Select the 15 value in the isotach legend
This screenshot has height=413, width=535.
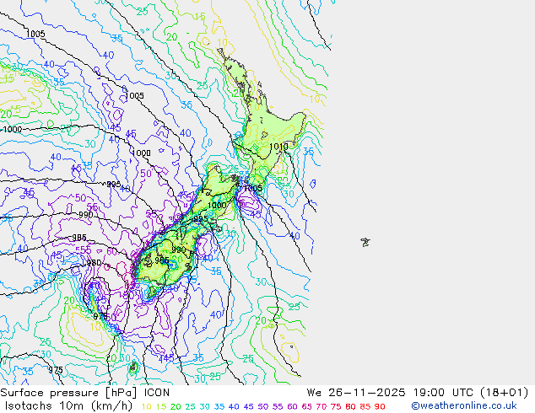[161, 406]
